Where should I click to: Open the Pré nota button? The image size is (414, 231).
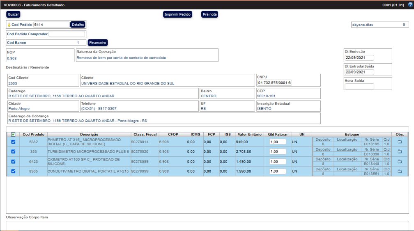pyautogui.click(x=209, y=14)
